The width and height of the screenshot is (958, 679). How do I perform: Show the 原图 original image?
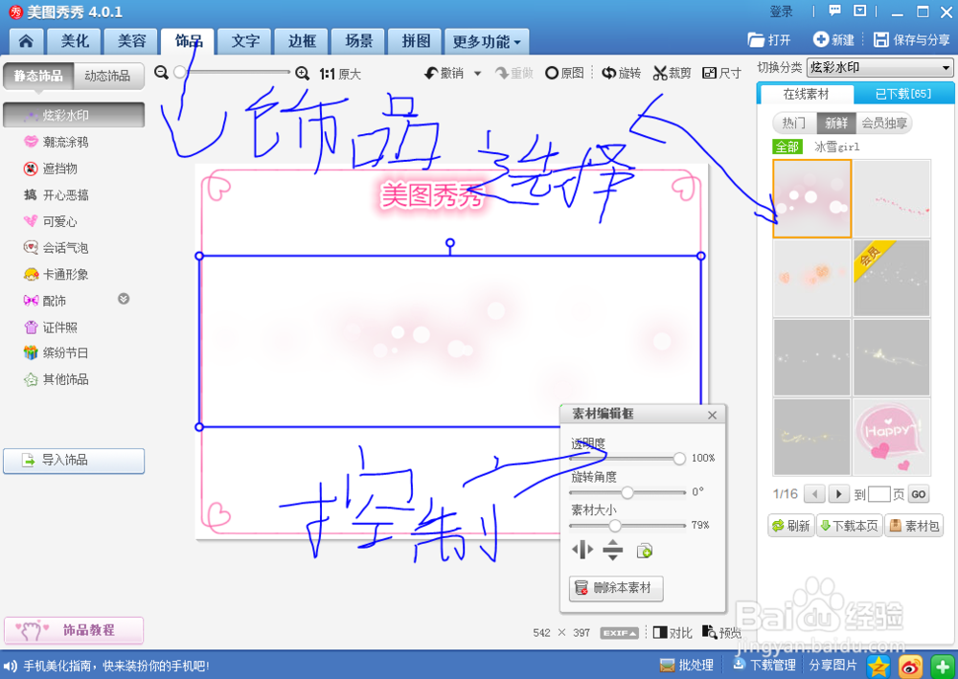564,74
